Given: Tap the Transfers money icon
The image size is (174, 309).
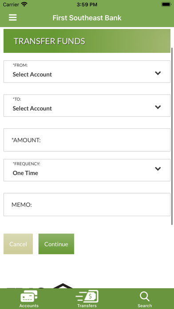Looking at the screenshot, I should [x=87, y=296].
